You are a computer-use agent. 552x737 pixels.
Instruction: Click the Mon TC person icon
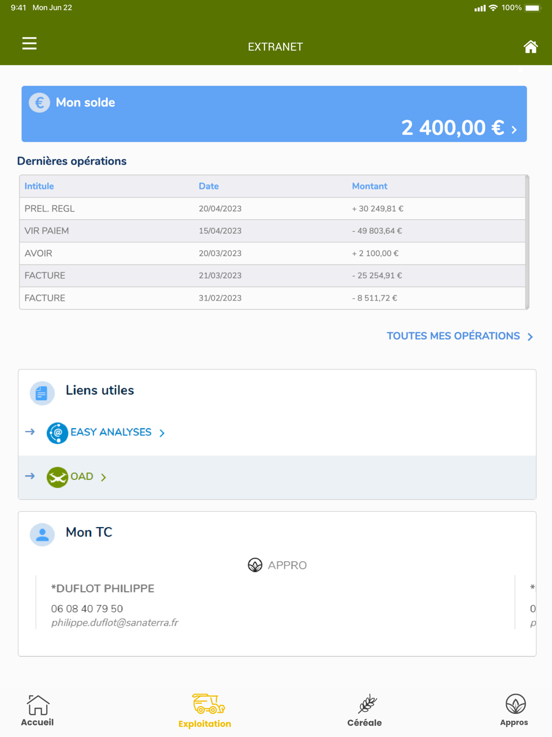point(42,534)
